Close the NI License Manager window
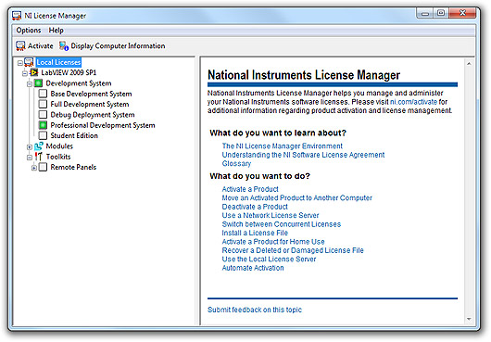The height and width of the screenshot is (342, 491). 462,13
